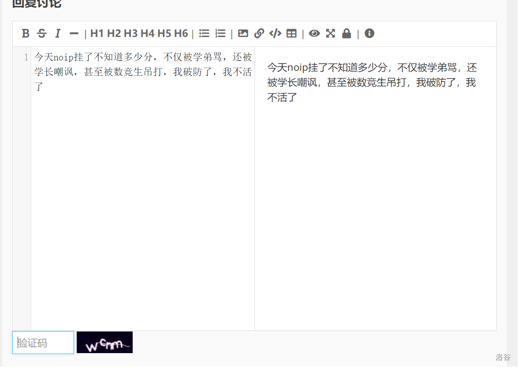Viewport: 518px width, 368px height.
Task: Insert a table using the table icon
Action: [x=291, y=33]
